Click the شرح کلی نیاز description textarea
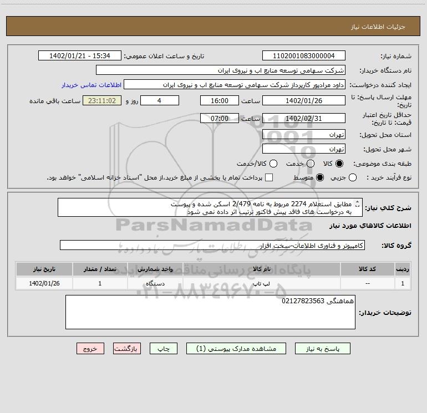Screen dimensions: 427x413 pos(210,207)
